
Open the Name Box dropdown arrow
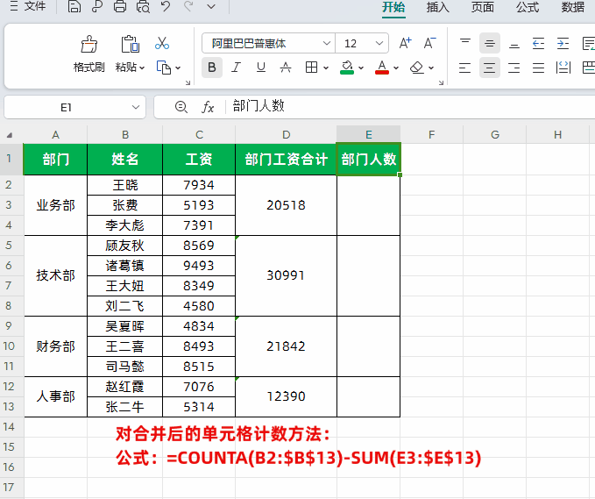(x=136, y=107)
